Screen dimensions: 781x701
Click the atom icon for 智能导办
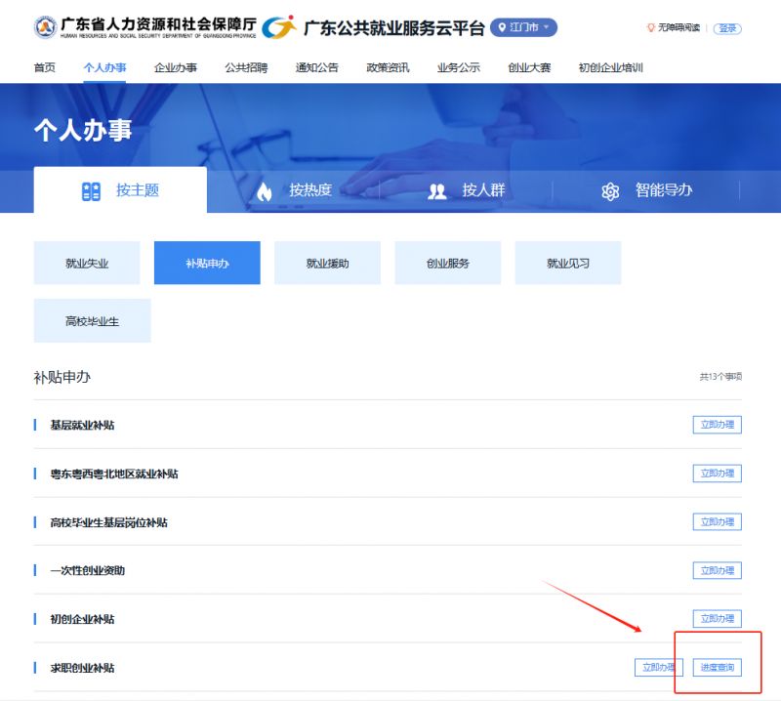[x=610, y=191]
